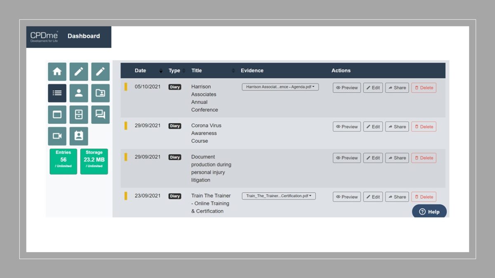Select the Home icon in sidebar
Screen dimensions: 495x278
click(57, 72)
